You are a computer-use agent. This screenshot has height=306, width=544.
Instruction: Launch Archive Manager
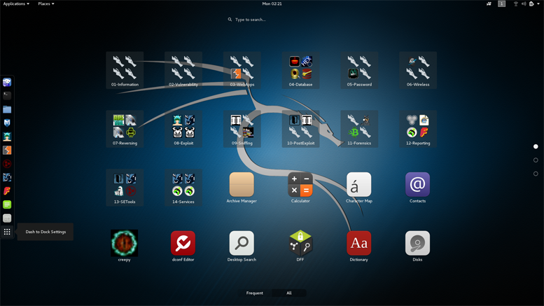(242, 188)
